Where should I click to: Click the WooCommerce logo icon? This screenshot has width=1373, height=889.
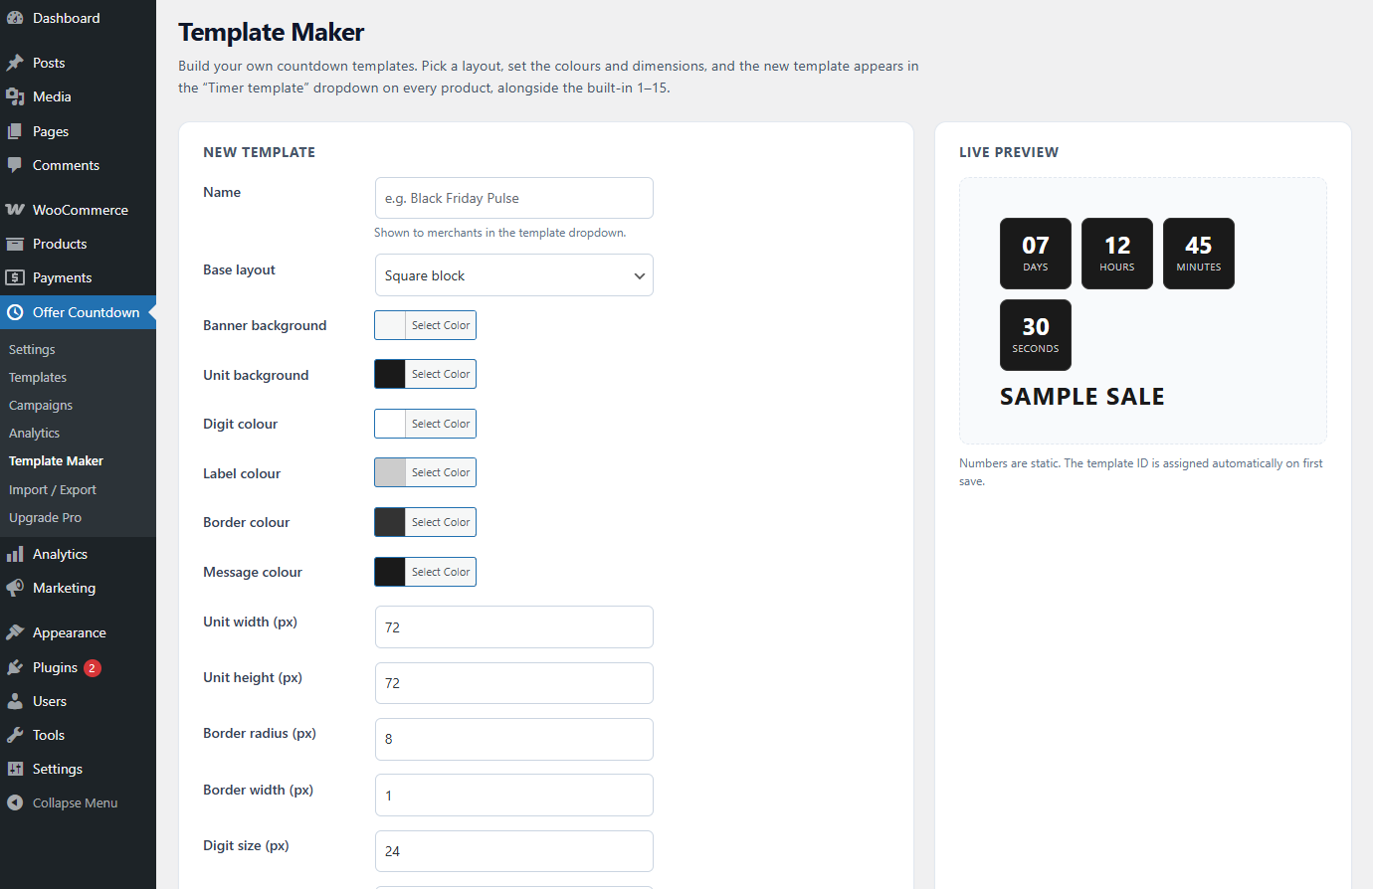click(x=15, y=210)
